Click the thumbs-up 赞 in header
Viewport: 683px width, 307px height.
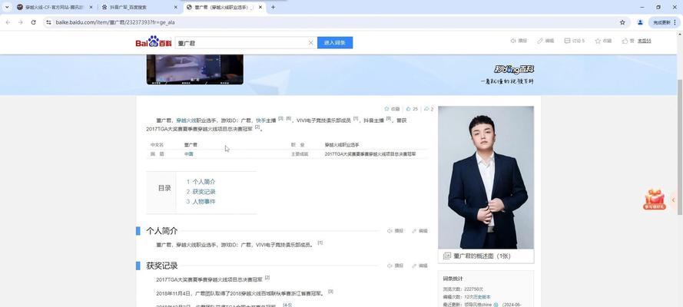click(x=628, y=41)
